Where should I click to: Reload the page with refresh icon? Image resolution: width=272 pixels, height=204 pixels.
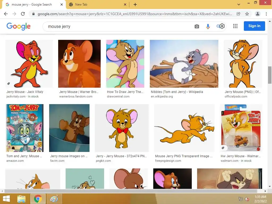pyautogui.click(x=23, y=14)
